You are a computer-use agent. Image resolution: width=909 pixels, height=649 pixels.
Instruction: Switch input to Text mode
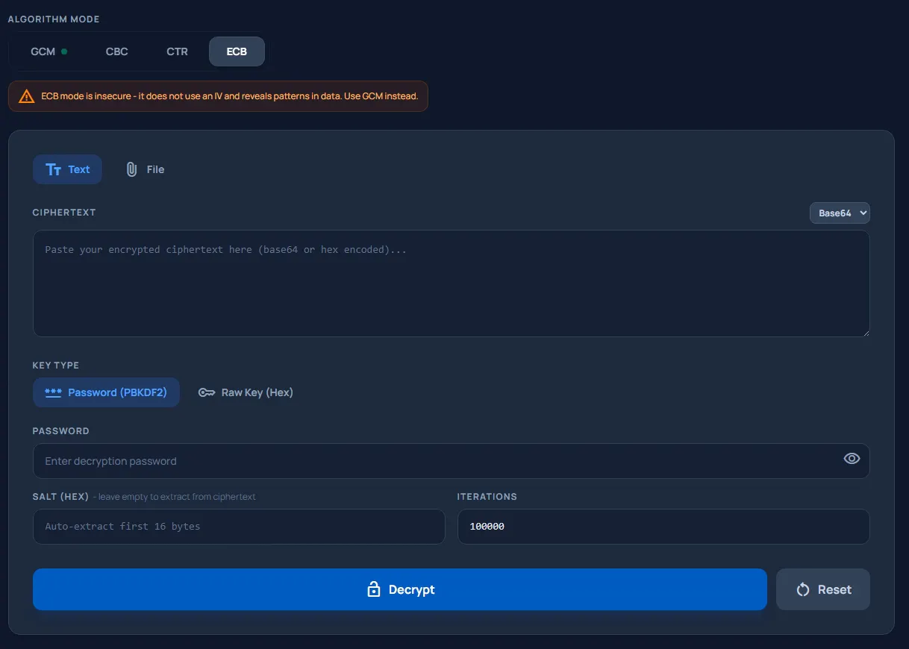(67, 169)
